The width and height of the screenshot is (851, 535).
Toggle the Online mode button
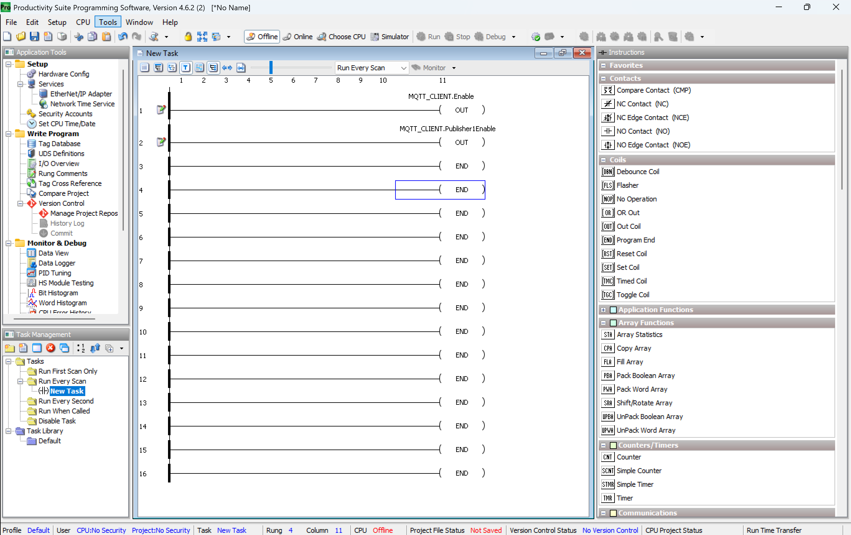(298, 36)
